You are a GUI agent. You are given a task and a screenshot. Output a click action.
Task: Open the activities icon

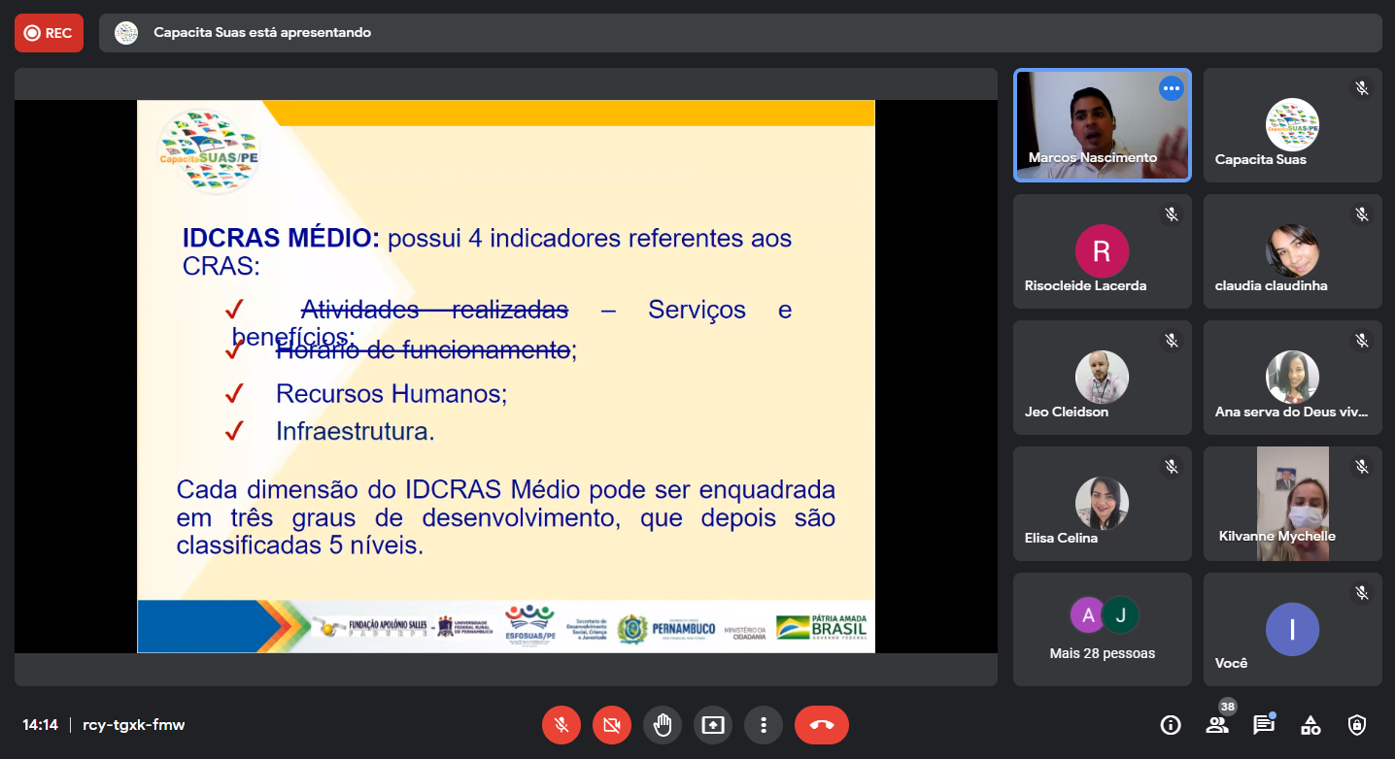point(1310,725)
